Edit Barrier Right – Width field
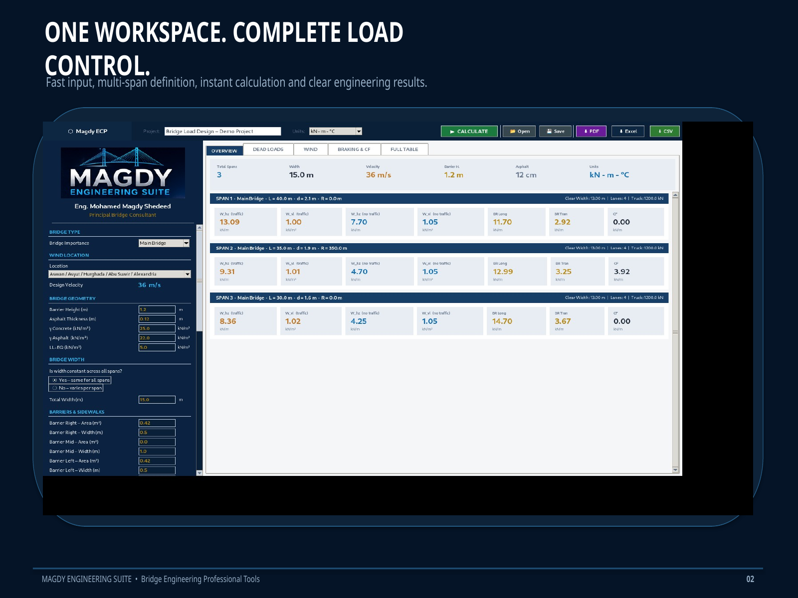Viewport: 798px width, 598px height. (157, 433)
